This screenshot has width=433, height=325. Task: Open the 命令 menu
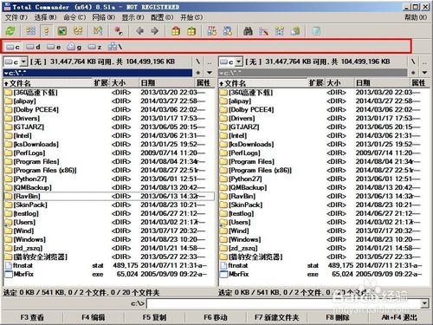74,17
